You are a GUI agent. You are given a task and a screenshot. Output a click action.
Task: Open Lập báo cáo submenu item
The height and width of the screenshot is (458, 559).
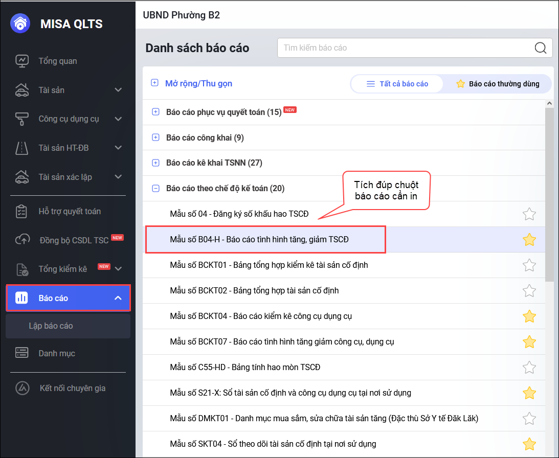click(x=68, y=326)
